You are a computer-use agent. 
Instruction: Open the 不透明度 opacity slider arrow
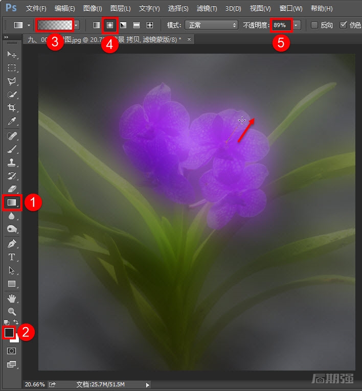(296, 25)
